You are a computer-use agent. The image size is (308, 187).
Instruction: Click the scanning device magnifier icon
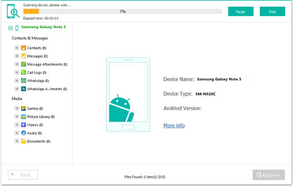13,11
